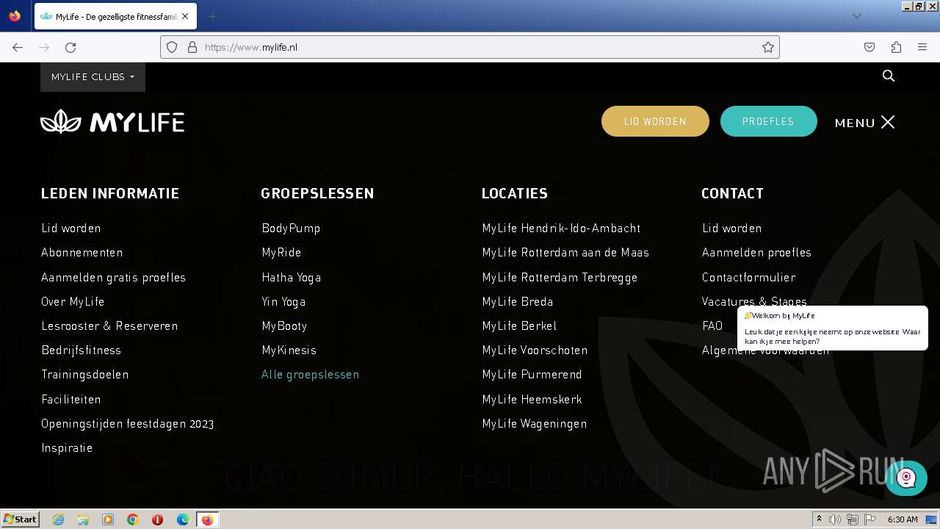Click the website search magnifier icon
940x529 pixels.
[889, 76]
